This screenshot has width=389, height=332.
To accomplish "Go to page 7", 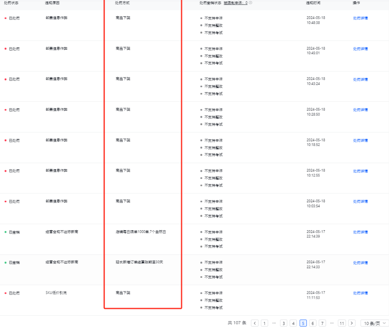I will [322, 323].
